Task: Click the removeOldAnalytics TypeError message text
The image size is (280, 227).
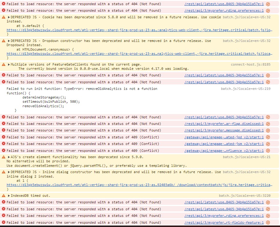Action: (x=82, y=89)
